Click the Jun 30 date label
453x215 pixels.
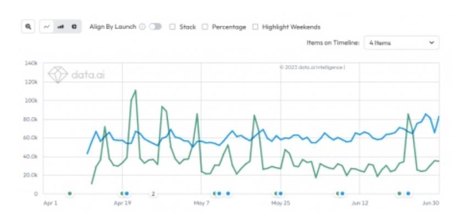point(431,203)
